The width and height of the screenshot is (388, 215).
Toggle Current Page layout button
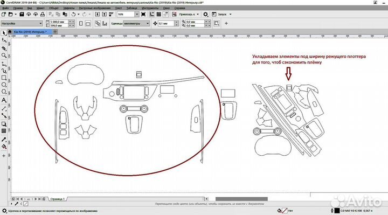105,24
